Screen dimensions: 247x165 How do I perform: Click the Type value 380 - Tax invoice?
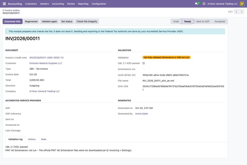[39, 69]
